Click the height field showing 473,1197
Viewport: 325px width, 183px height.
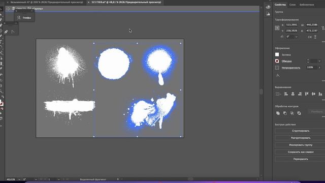(x=312, y=30)
